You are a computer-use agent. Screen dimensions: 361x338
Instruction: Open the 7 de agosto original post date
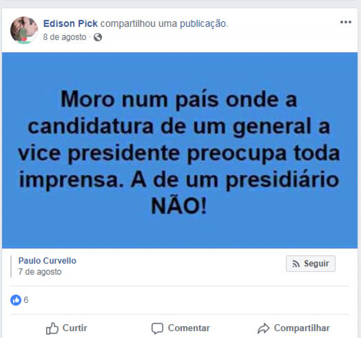coord(40,272)
